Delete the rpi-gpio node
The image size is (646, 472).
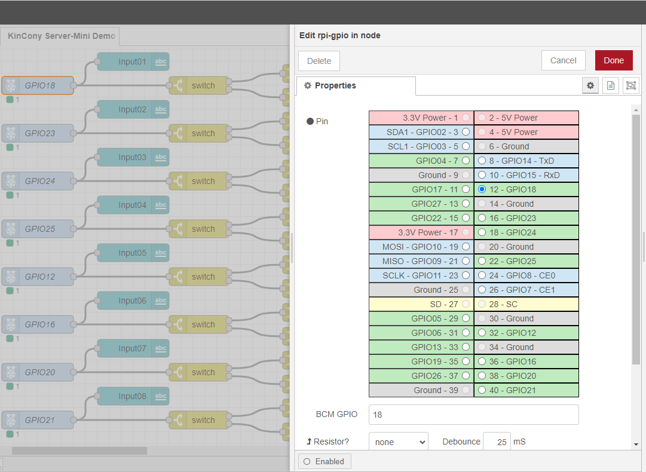[319, 61]
